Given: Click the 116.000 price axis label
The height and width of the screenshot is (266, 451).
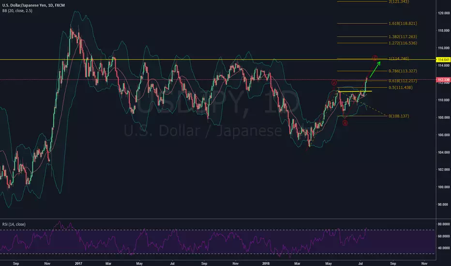Looking at the screenshot, I should click(x=444, y=48).
